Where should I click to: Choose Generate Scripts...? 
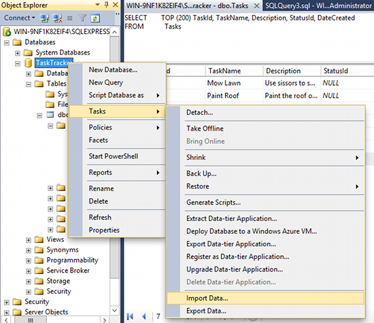coord(265,203)
